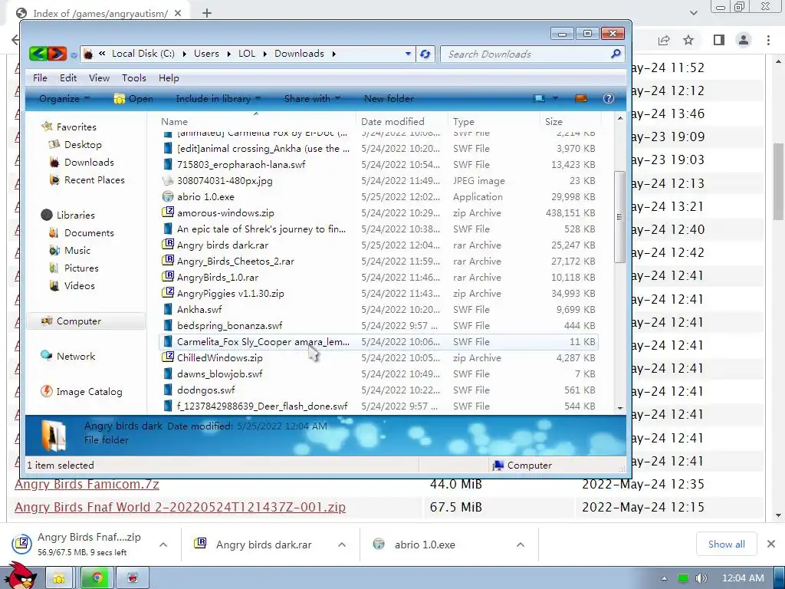Click the Open toolbar button

pyautogui.click(x=133, y=99)
